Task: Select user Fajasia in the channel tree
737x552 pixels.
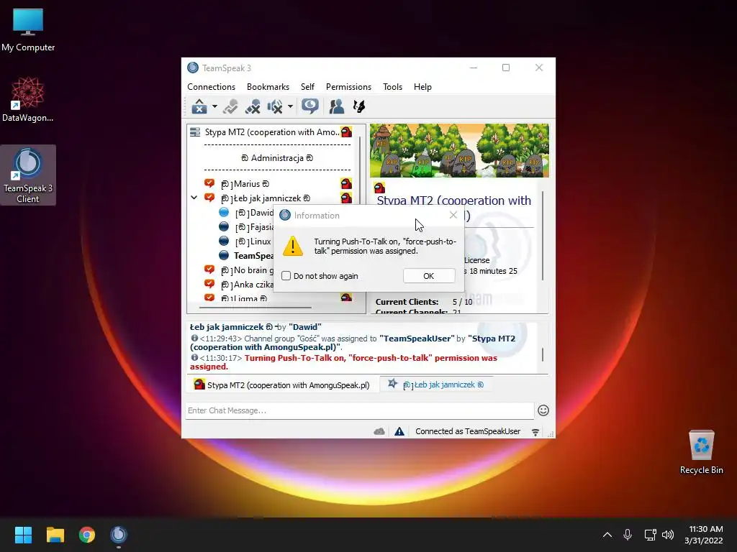Action: point(254,227)
